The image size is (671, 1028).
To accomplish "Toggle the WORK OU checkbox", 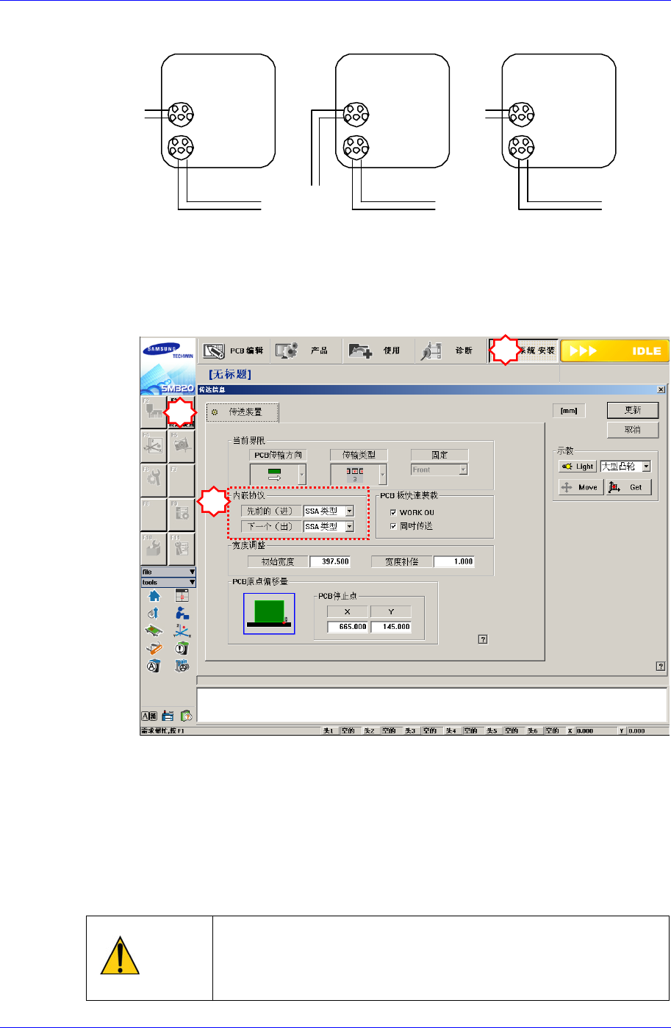I will point(394,511).
